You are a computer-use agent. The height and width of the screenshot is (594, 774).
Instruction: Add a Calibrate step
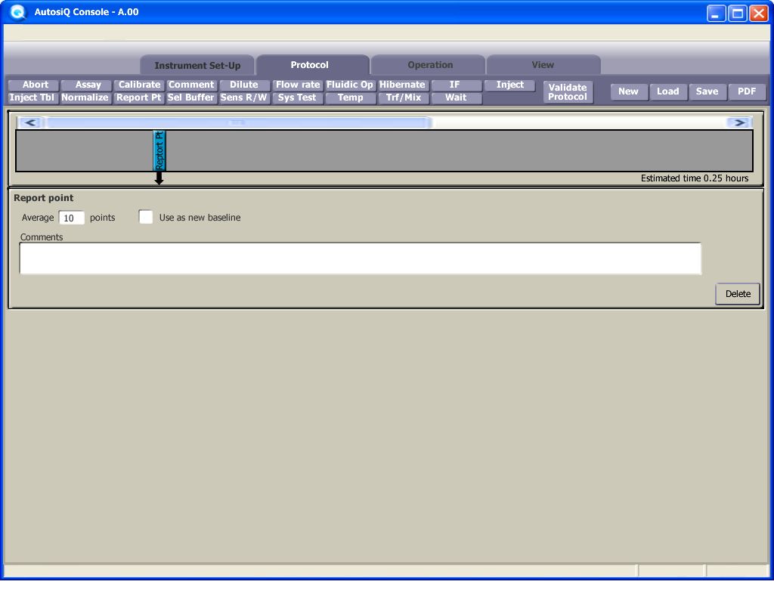pos(139,85)
